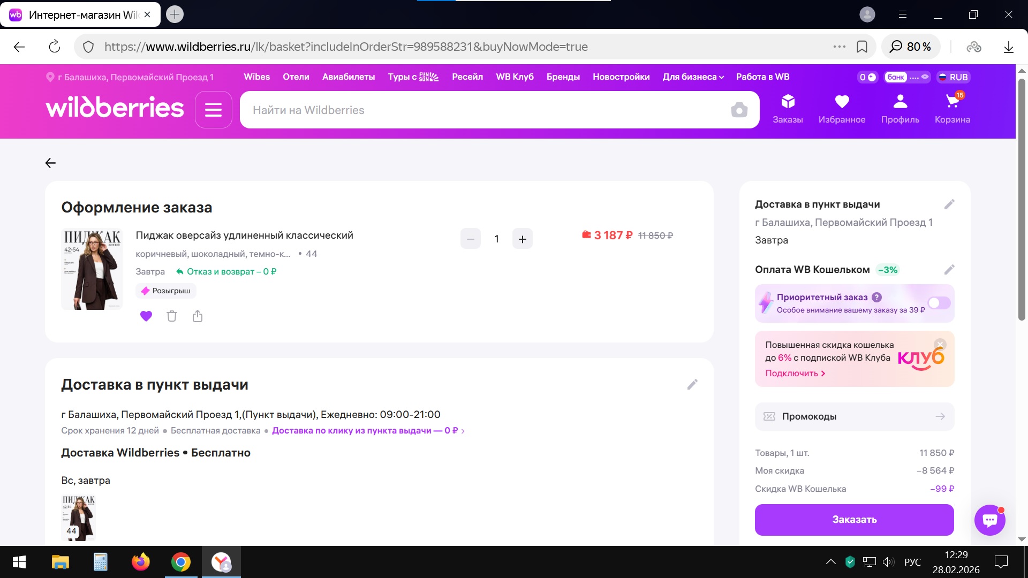Click the camera search-by-photo icon
The width and height of the screenshot is (1028, 578).
point(739,110)
